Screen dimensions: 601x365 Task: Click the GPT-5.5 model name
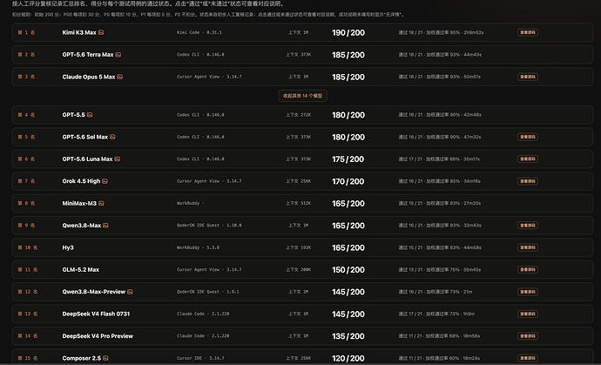(x=73, y=115)
